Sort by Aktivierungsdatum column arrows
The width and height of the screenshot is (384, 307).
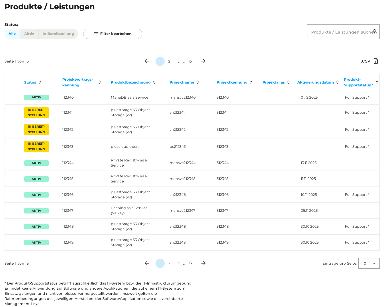pos(337,82)
